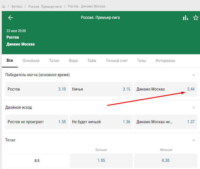200x169 pixels.
Task: Select Ростов не проиграет at 1.55
Action: click(x=37, y=122)
